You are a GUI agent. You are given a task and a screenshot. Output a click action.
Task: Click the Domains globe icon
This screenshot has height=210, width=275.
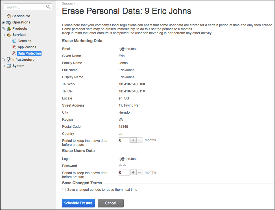[14, 41]
